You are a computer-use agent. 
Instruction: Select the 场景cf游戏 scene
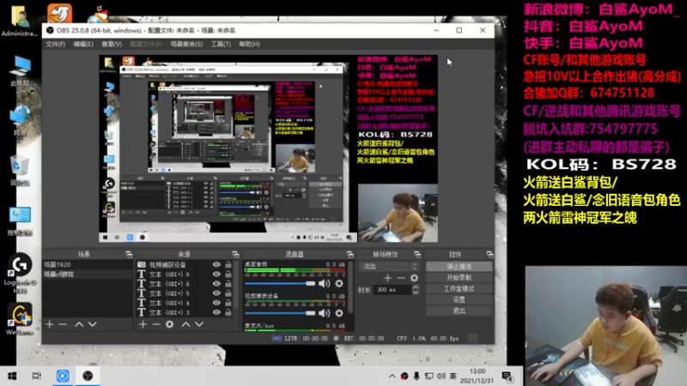click(x=88, y=274)
